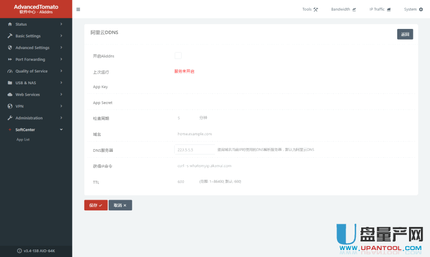Image resolution: width=430 pixels, height=257 pixels.
Task: Select App List under SoftCenter
Action: [23, 139]
